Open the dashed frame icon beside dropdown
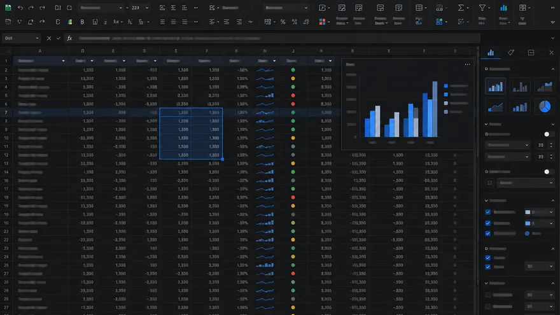The width and height of the screenshot is (560, 315). (x=489, y=183)
